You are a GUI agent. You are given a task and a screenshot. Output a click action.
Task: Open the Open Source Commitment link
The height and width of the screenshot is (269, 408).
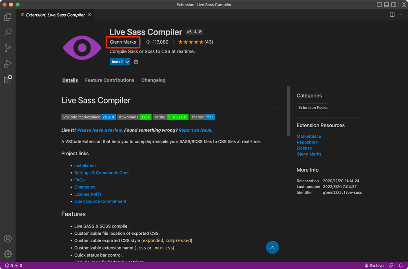(100, 201)
